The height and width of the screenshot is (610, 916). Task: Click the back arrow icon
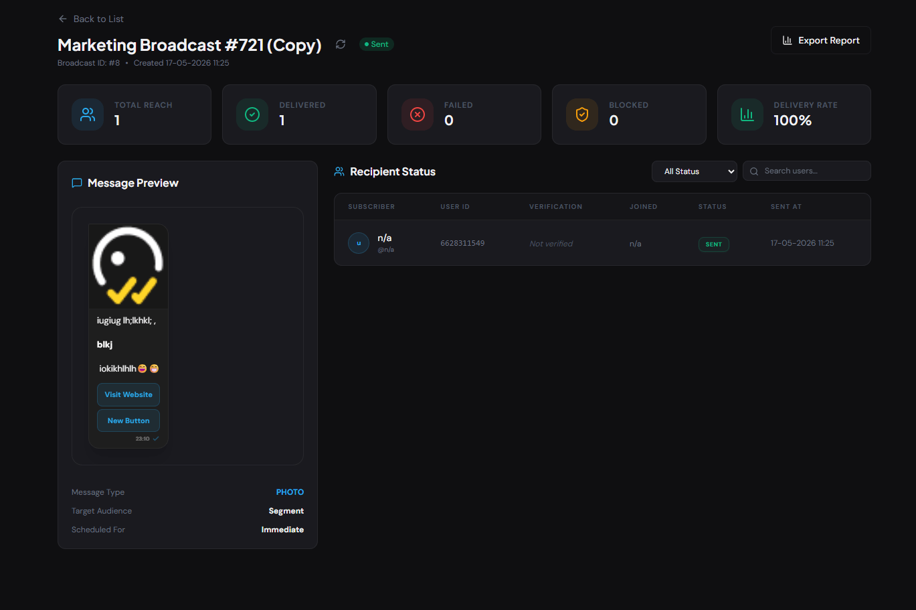63,19
